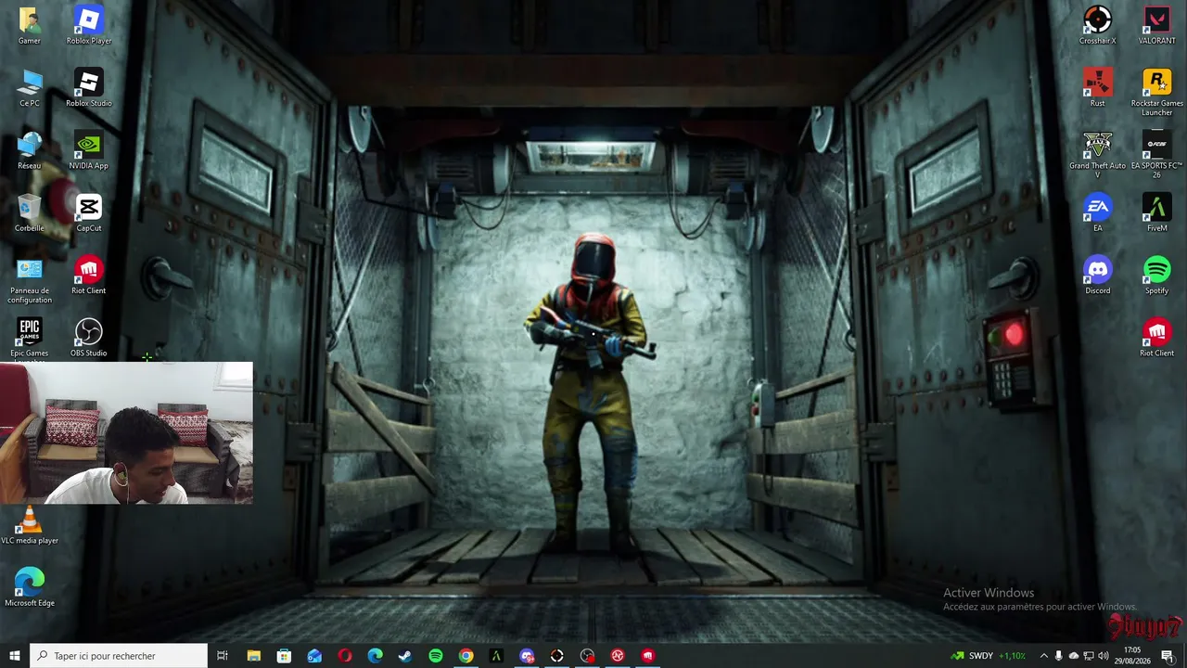The image size is (1187, 668).
Task: Switch to Microsoft Edge in the taskbar
Action: pos(375,656)
